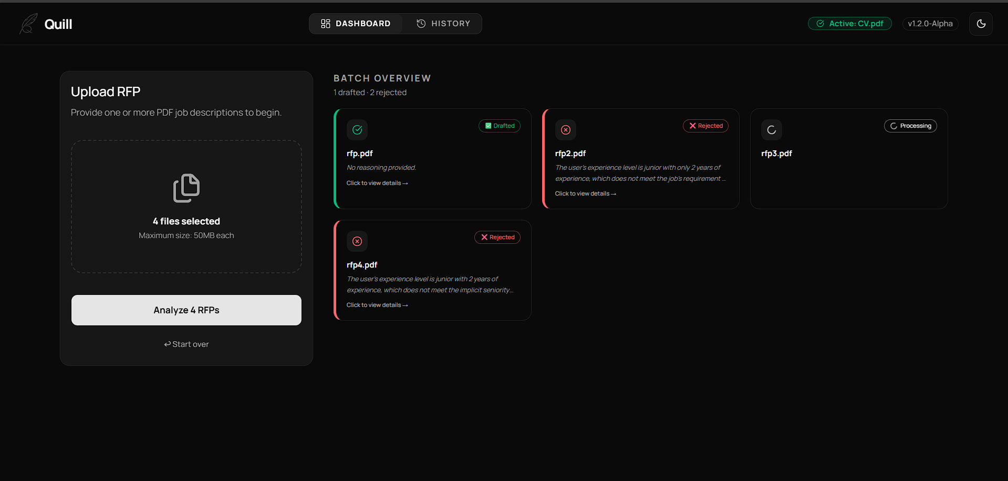The height and width of the screenshot is (481, 1008).
Task: Click the Batch Overview heading
Action: [x=382, y=78]
